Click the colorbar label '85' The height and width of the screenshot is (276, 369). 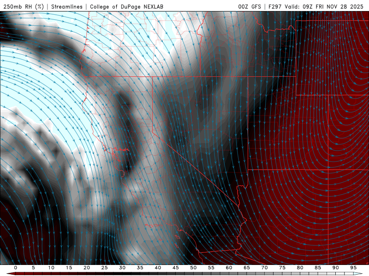pos(318,268)
